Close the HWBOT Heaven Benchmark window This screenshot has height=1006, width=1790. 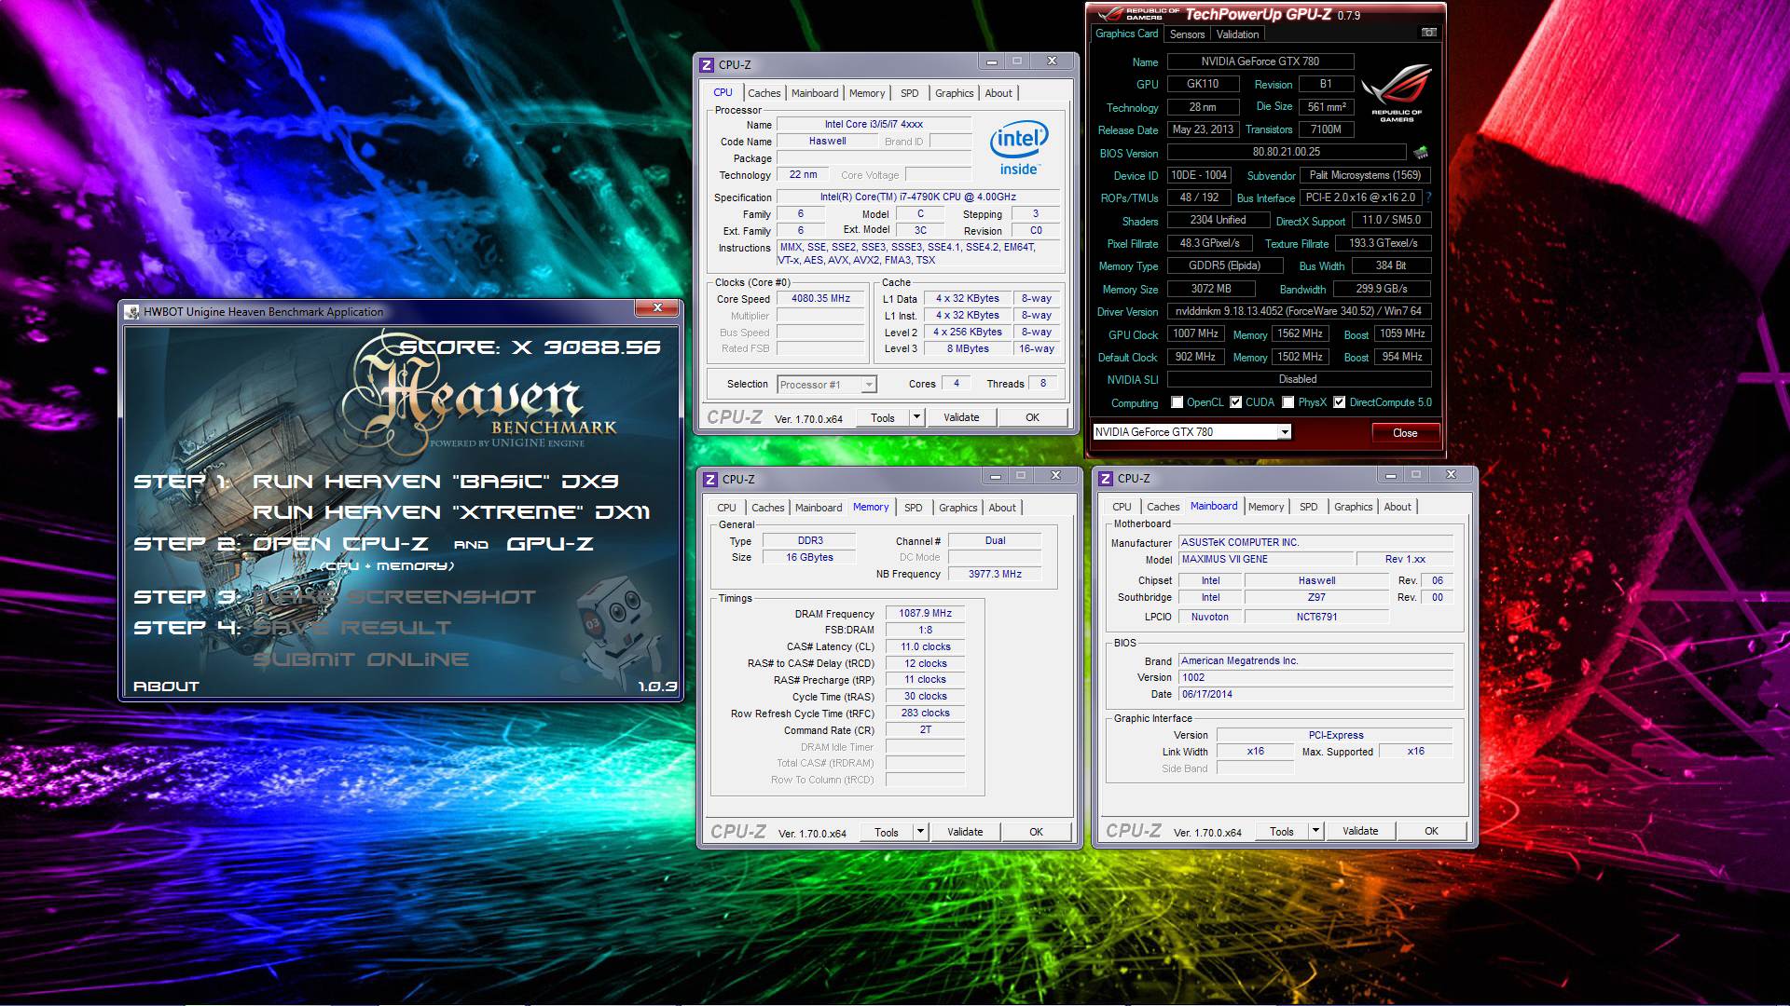click(x=657, y=308)
